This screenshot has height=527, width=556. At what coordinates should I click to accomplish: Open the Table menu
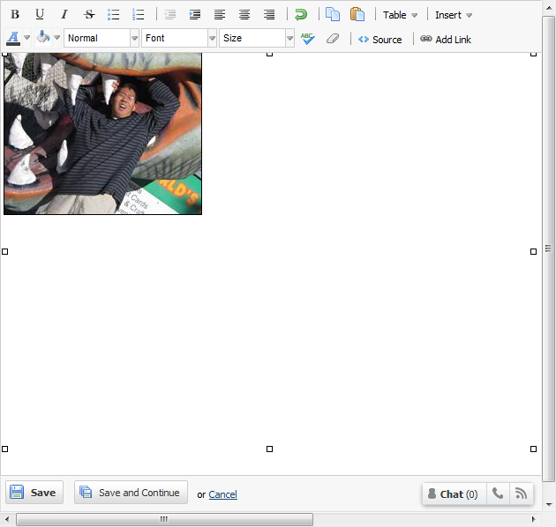(400, 15)
